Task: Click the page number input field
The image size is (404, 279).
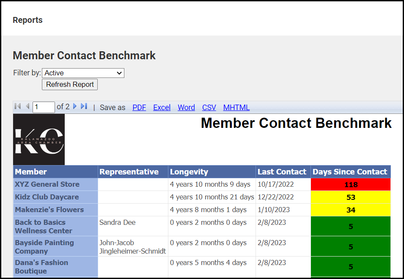Action: pos(44,107)
